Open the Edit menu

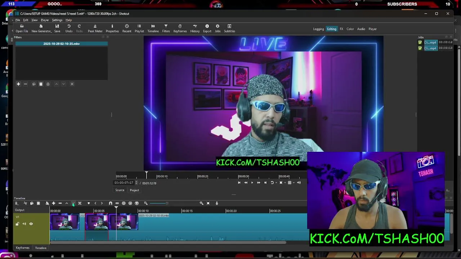26,20
